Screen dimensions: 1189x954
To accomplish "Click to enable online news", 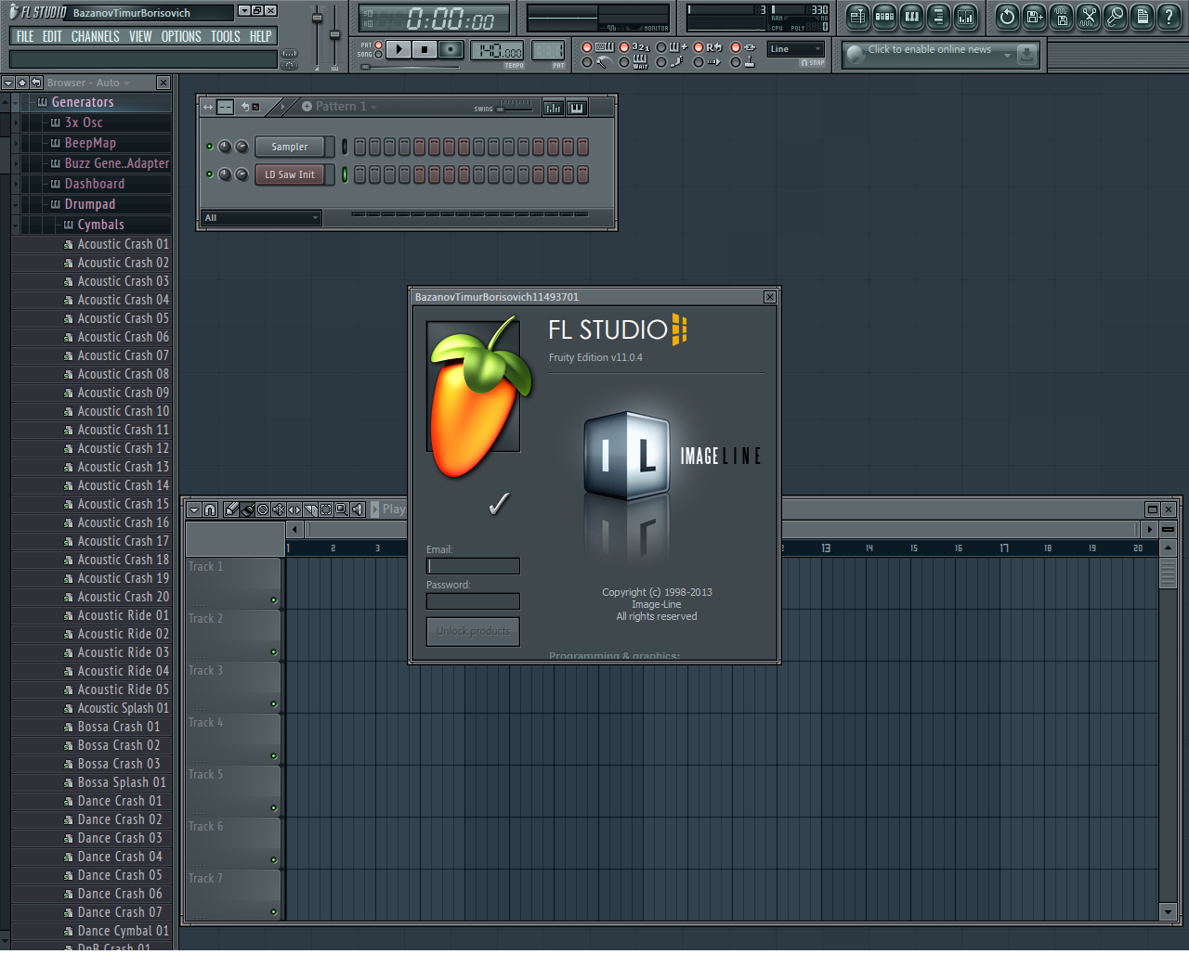I will (930, 49).
